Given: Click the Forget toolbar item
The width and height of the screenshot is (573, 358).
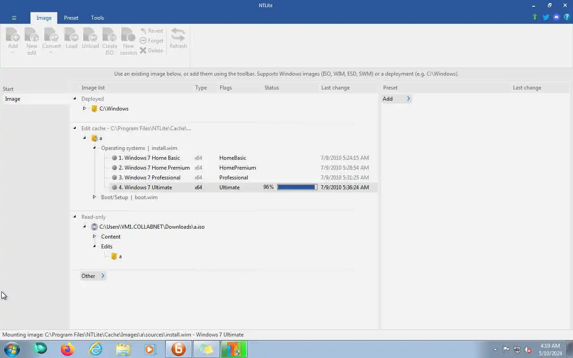Looking at the screenshot, I should click(x=151, y=41).
